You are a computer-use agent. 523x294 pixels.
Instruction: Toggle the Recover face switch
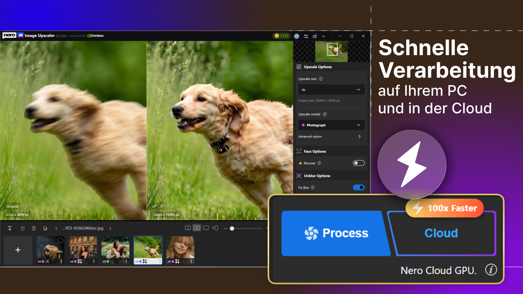tap(359, 163)
